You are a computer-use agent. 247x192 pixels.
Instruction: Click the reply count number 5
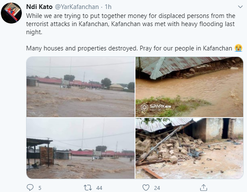(x=40, y=188)
